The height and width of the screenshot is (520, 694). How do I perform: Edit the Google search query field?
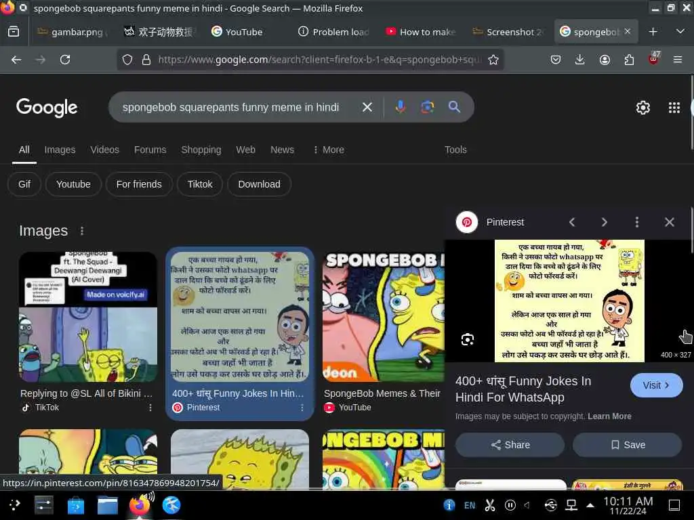tap(230, 107)
